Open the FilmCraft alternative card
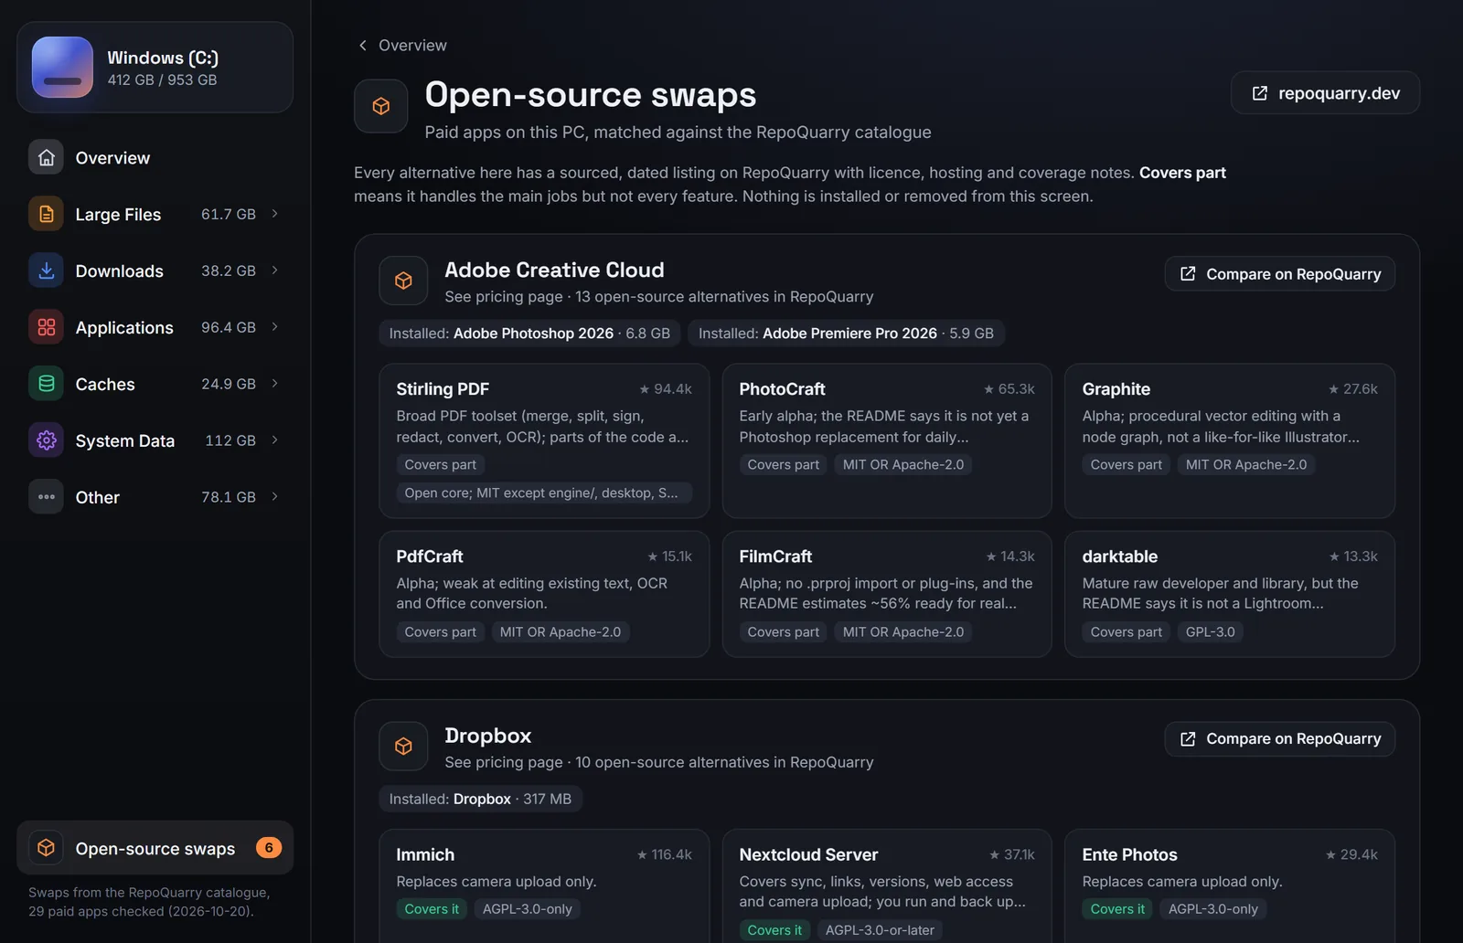Viewport: 1463px width, 943px height. 887,594
